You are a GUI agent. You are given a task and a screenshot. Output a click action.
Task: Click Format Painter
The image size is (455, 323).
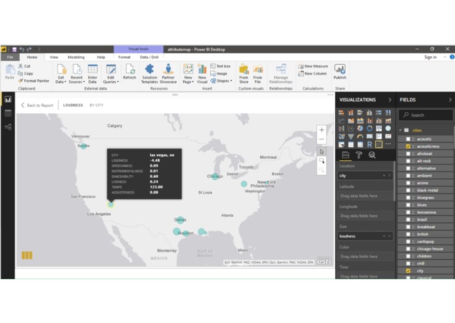coord(33,81)
